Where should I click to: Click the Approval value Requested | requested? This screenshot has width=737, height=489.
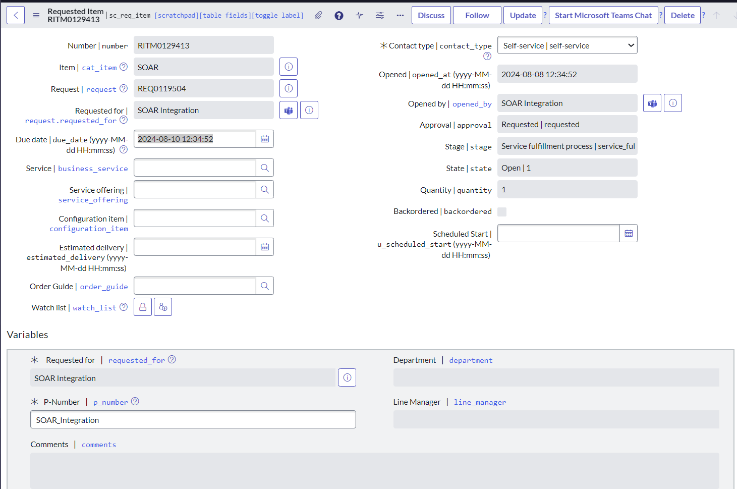(568, 124)
